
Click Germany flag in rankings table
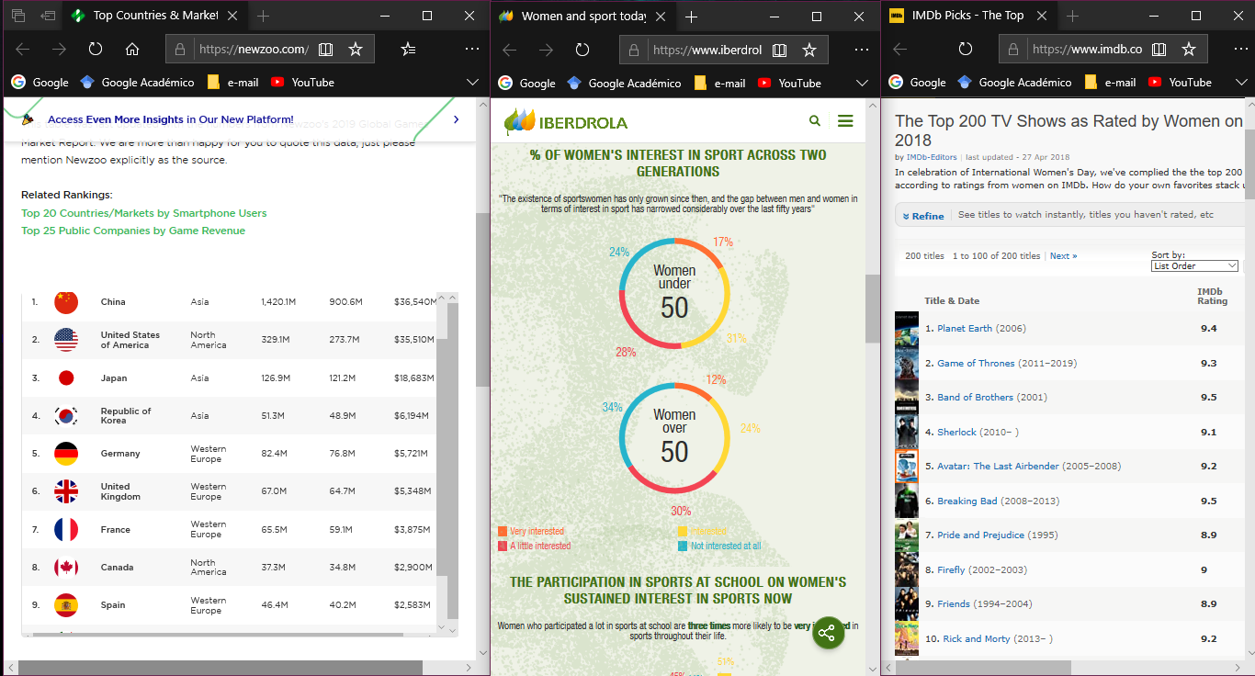(x=66, y=453)
